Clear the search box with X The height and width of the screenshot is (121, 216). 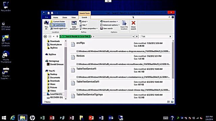170,37
